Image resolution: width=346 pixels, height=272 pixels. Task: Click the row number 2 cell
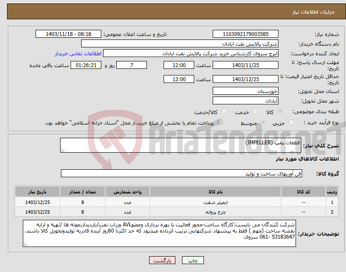pos(332,212)
